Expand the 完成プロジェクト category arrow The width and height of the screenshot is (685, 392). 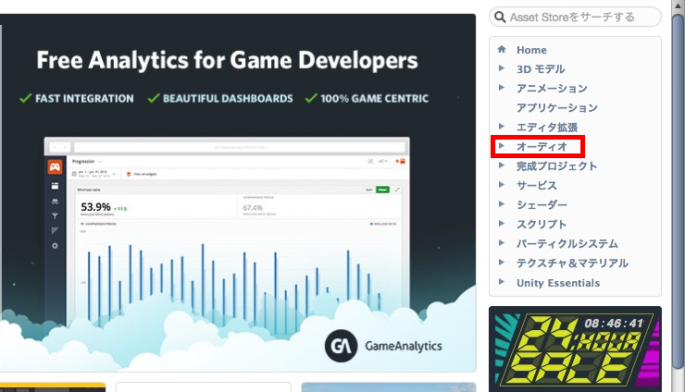coord(502,165)
